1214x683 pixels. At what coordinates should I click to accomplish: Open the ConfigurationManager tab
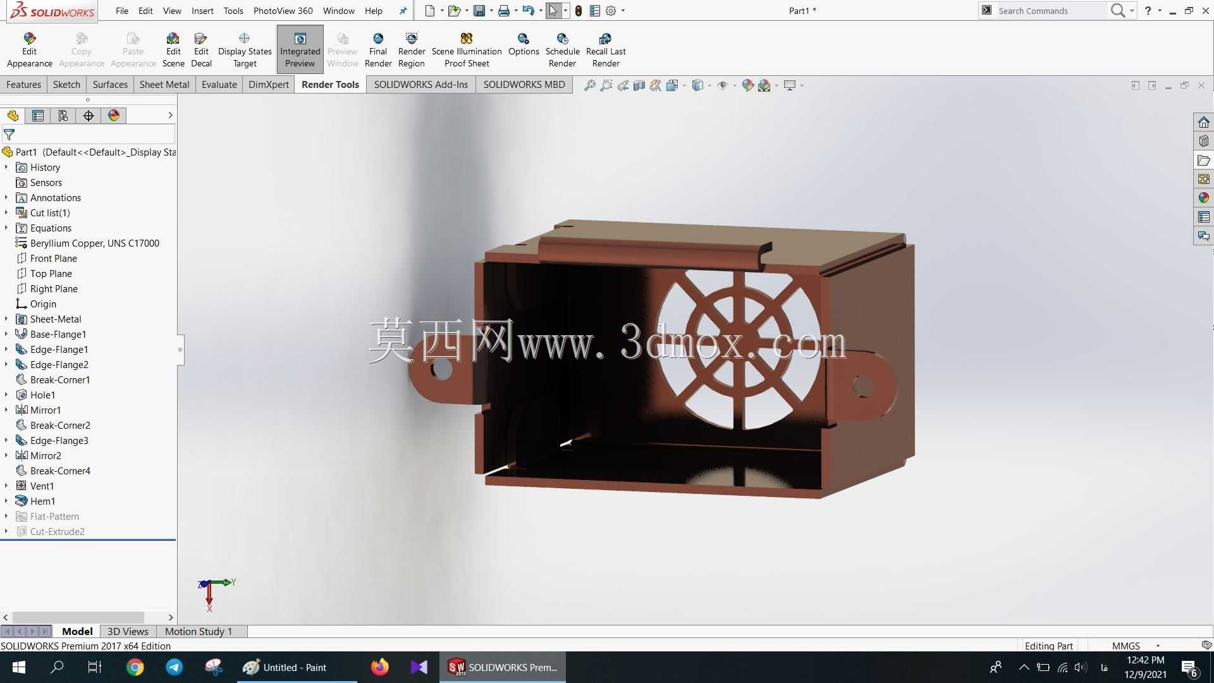[63, 115]
